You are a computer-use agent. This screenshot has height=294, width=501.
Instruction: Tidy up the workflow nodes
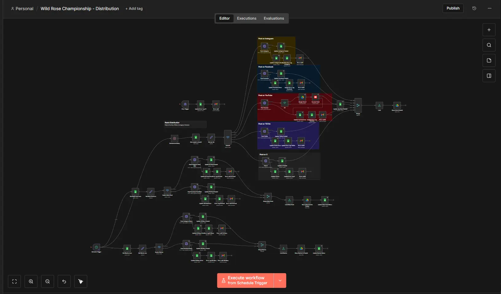click(x=81, y=281)
